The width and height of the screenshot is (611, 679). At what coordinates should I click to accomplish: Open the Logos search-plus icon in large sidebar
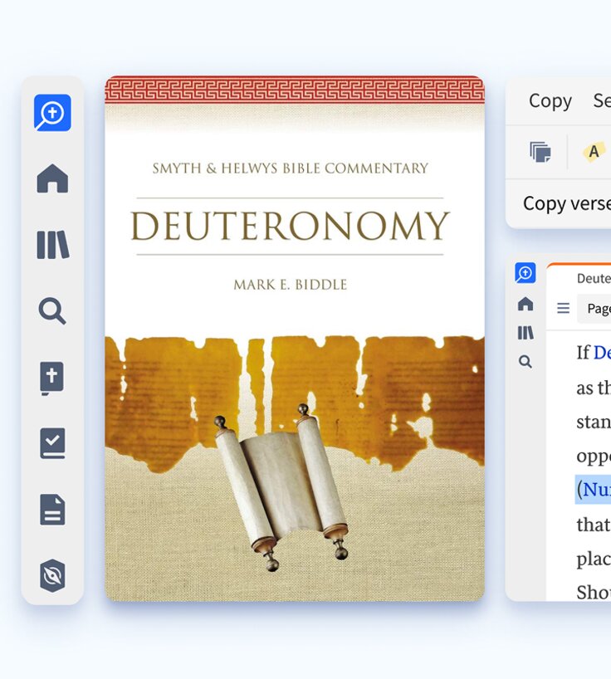coord(52,113)
